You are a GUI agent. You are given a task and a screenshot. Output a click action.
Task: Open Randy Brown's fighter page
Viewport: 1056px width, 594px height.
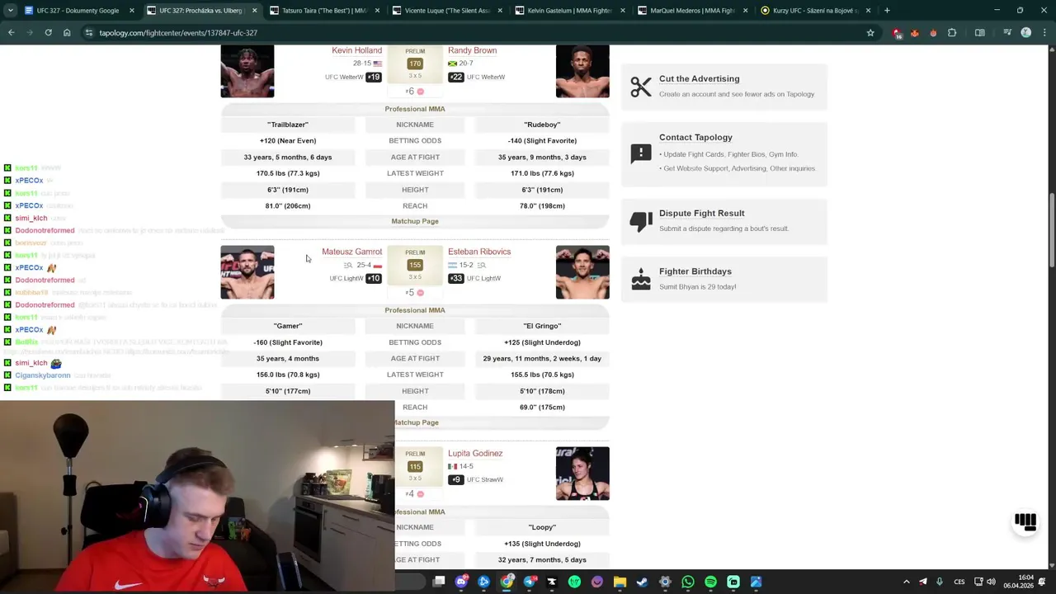pyautogui.click(x=472, y=50)
